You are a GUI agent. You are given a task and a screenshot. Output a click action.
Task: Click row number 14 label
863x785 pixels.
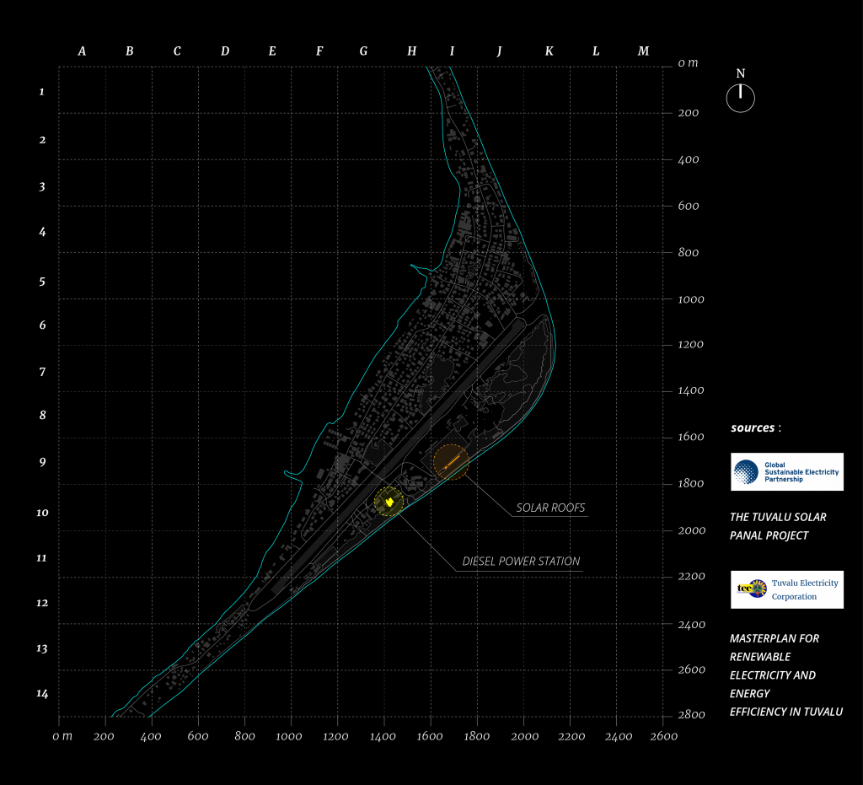point(41,693)
